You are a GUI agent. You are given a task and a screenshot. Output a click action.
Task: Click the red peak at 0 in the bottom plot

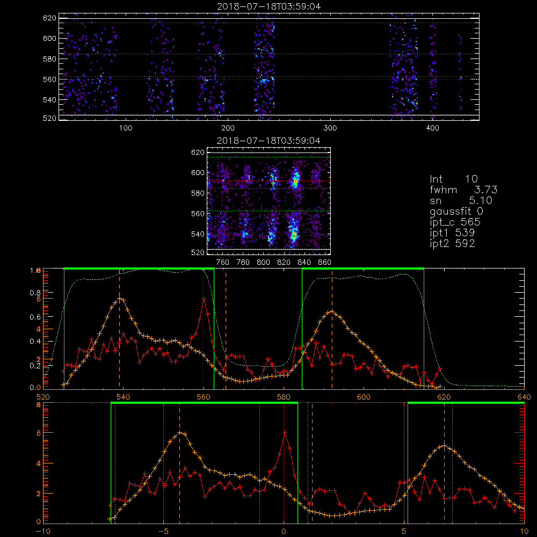click(x=285, y=433)
